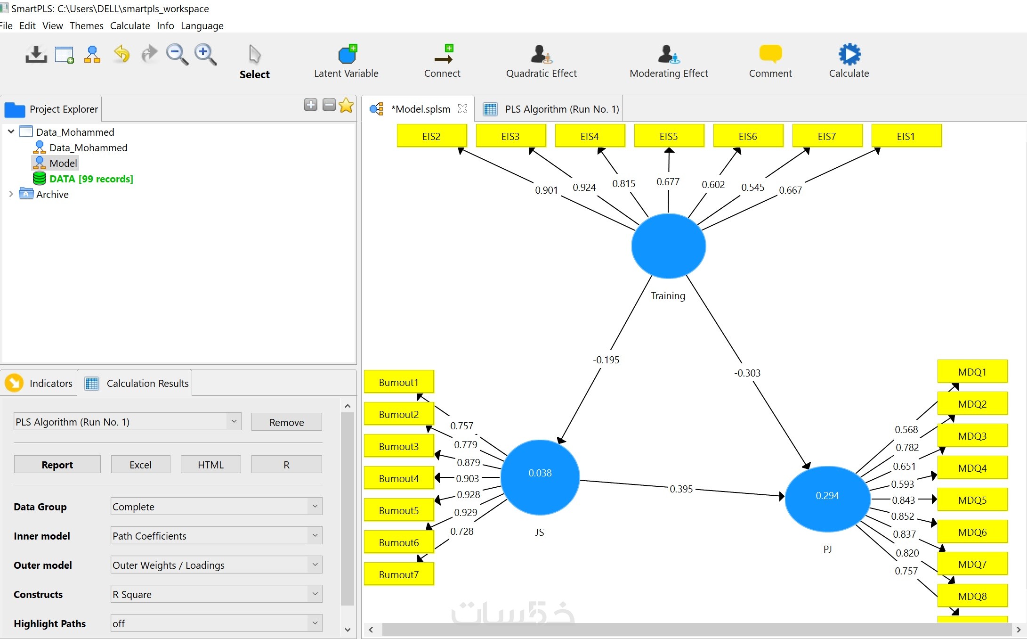Click the New project window icon

pyautogui.click(x=64, y=55)
